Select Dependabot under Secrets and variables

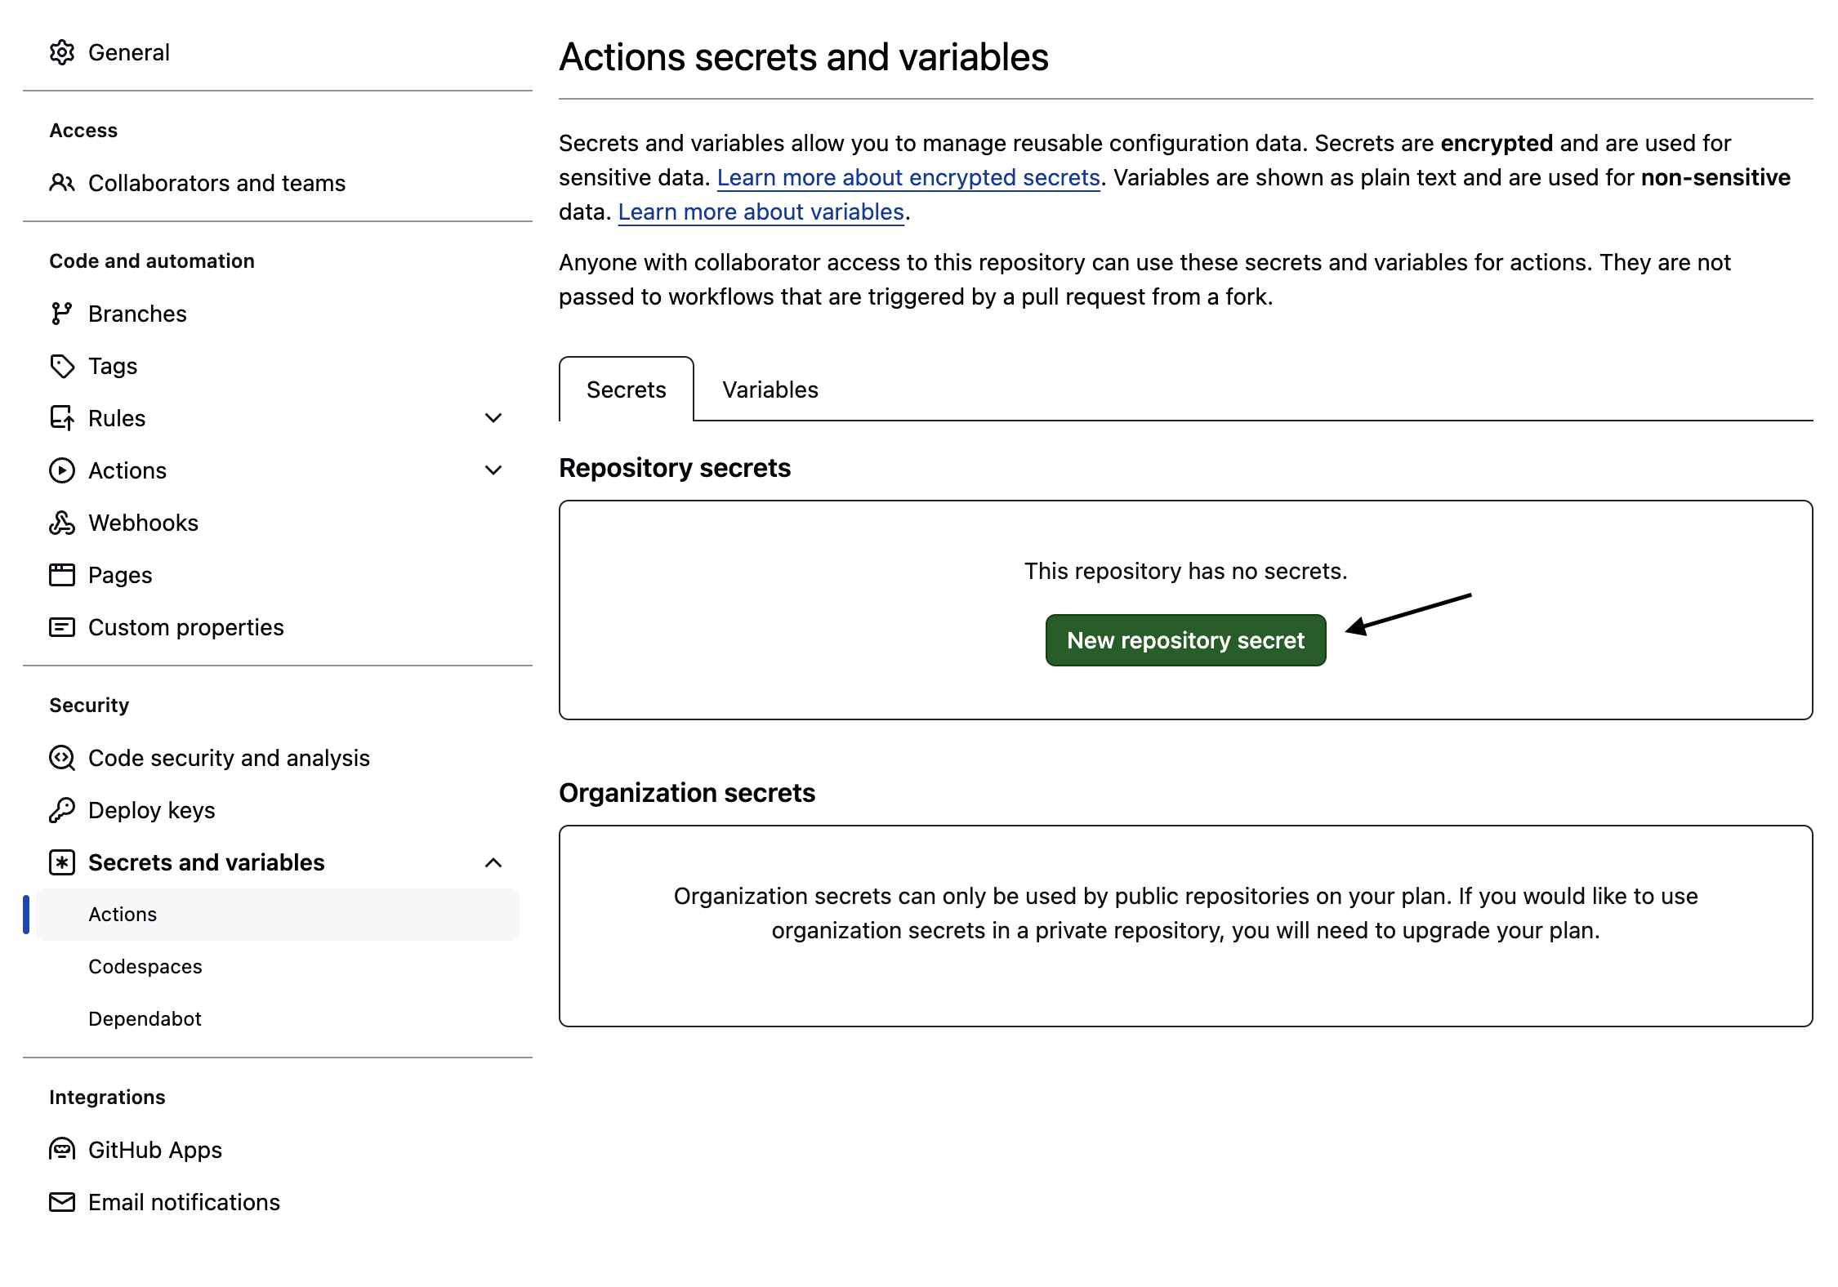coord(145,1018)
